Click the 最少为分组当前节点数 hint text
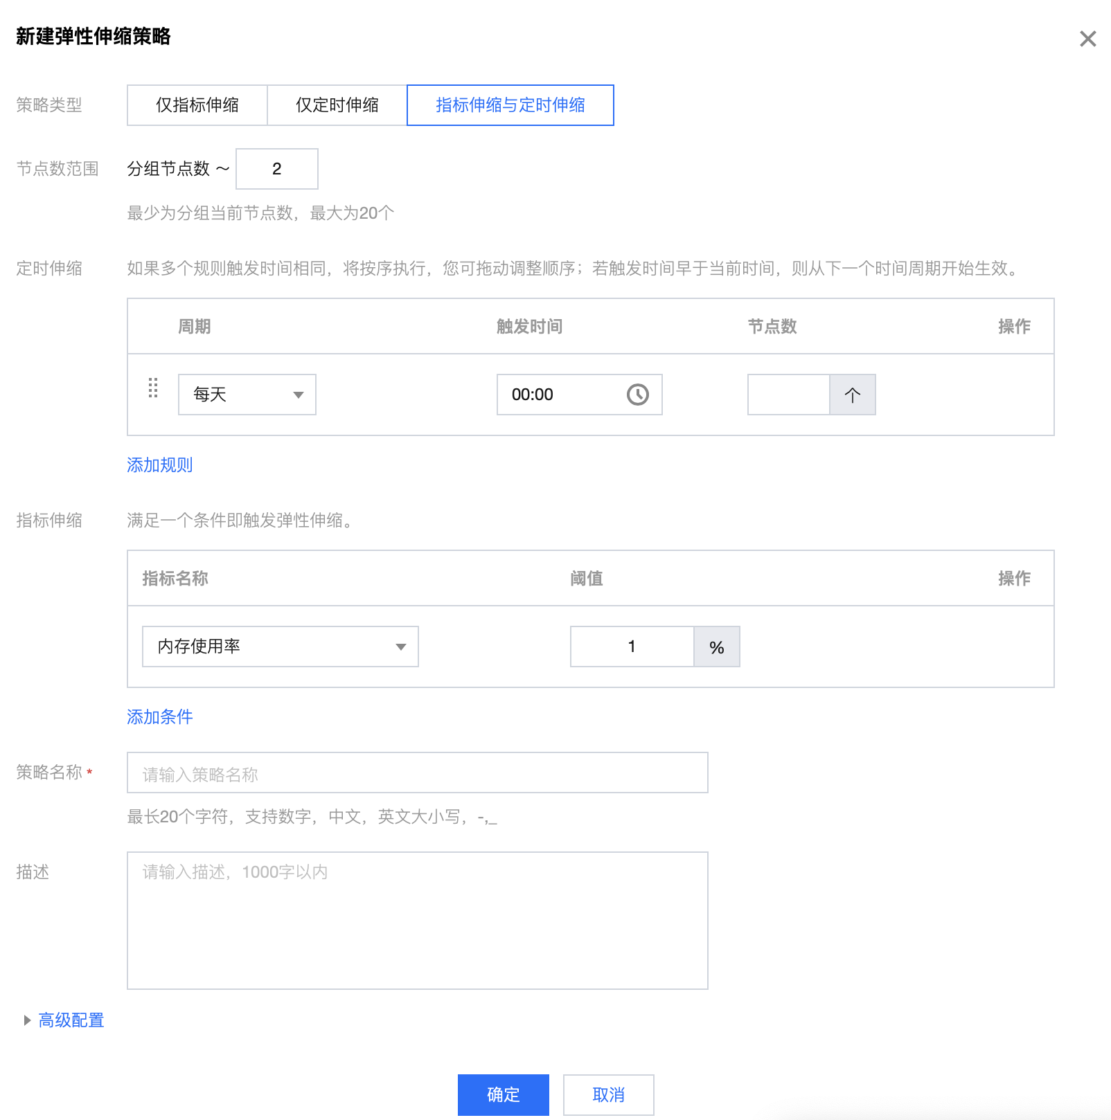Image resolution: width=1111 pixels, height=1120 pixels. pyautogui.click(x=260, y=213)
